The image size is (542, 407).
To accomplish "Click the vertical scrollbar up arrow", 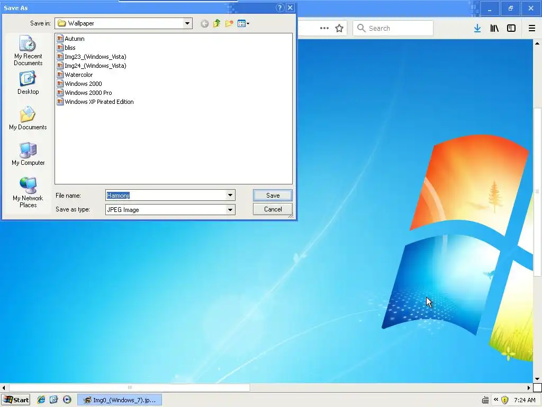I will point(537,43).
